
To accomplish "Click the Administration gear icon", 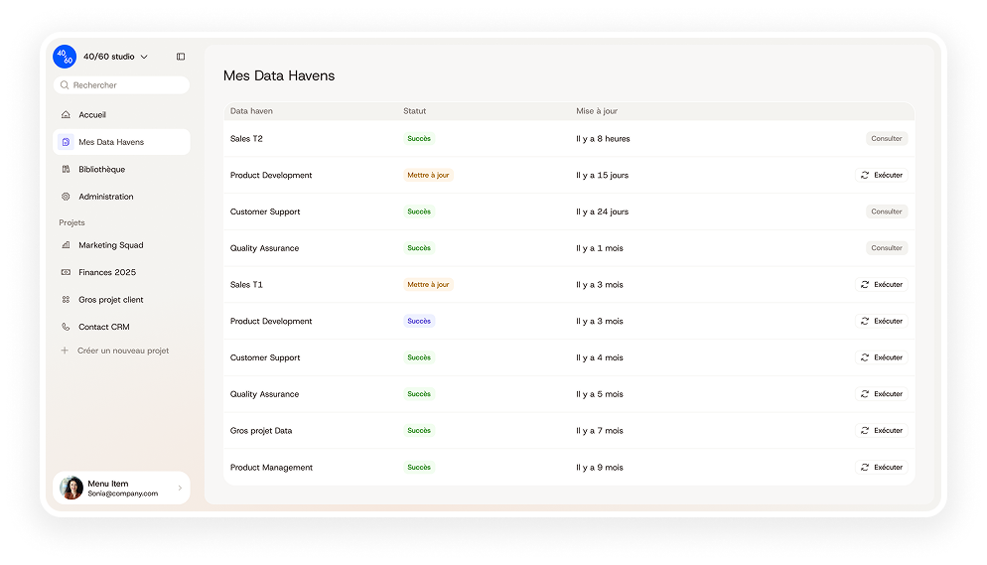I will [66, 197].
